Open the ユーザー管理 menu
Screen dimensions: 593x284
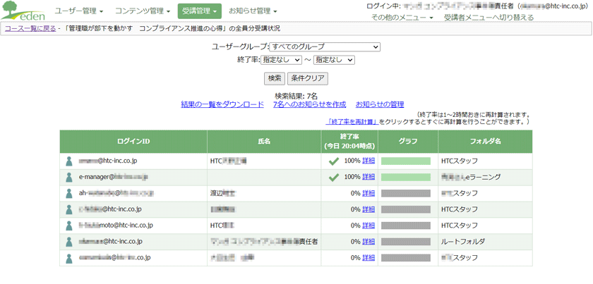(x=79, y=11)
